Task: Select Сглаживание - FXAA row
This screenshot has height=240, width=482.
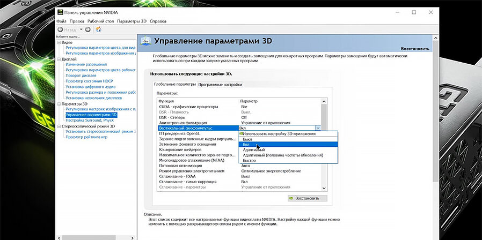Action: click(x=239, y=176)
